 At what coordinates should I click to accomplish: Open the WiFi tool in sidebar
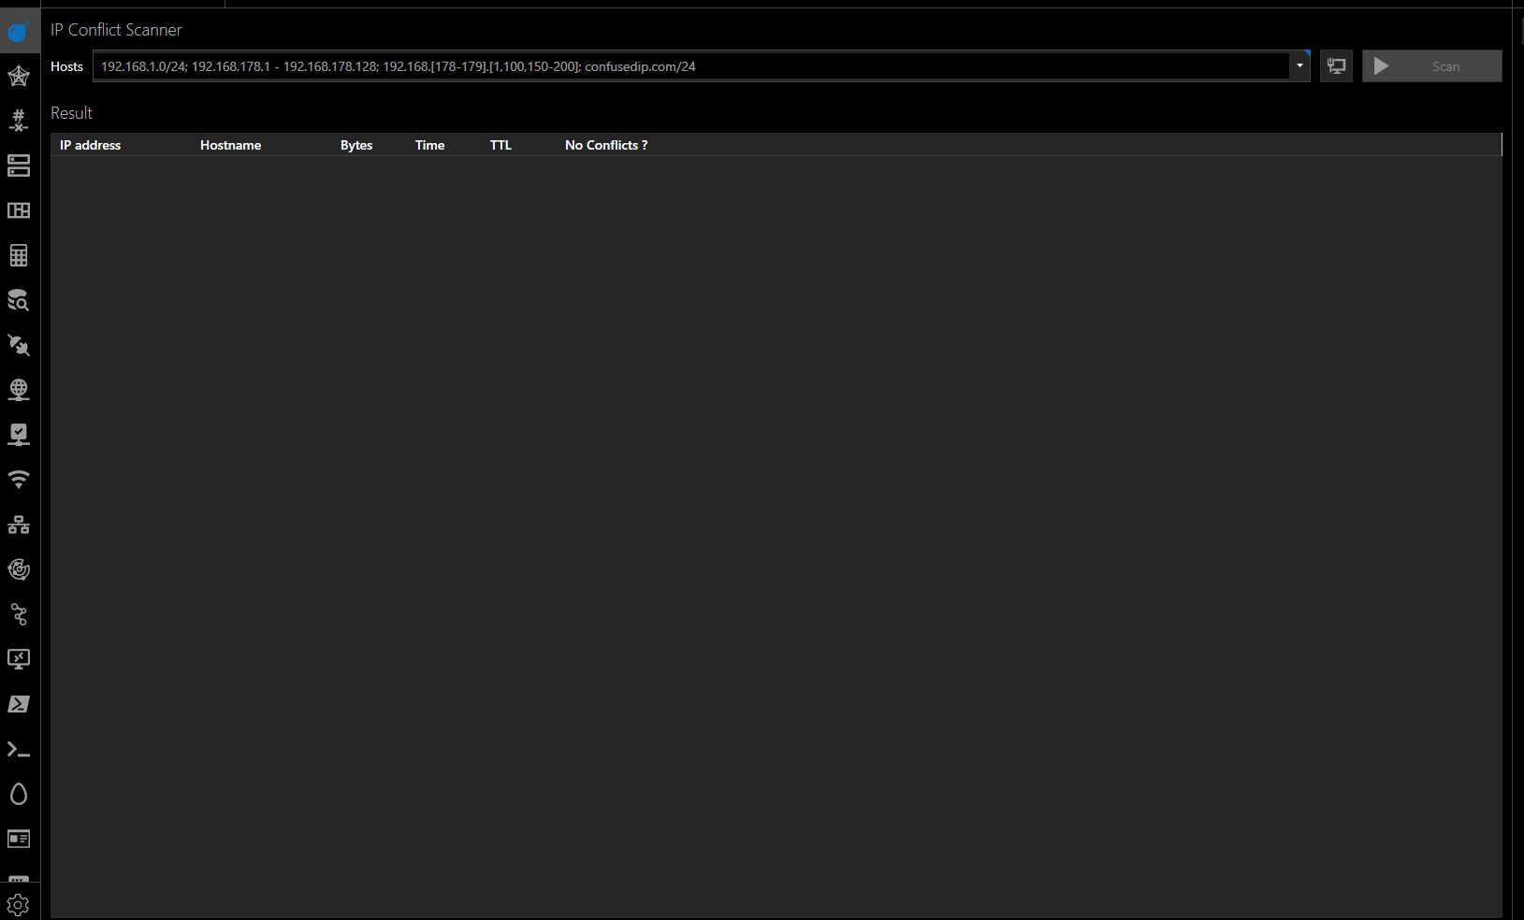pos(19,480)
